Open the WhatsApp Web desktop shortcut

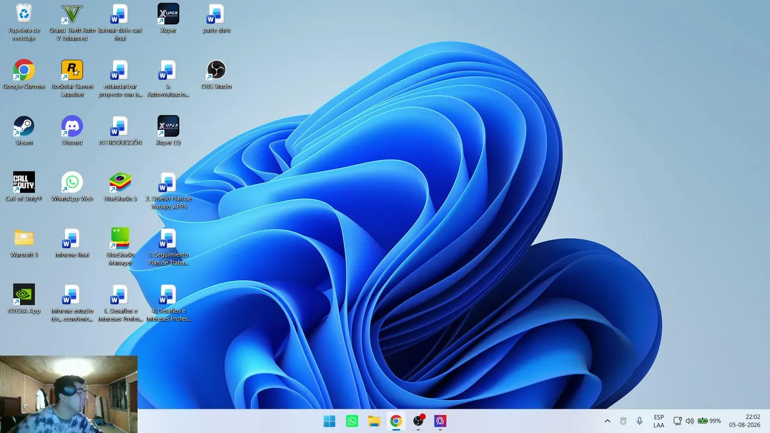click(72, 186)
